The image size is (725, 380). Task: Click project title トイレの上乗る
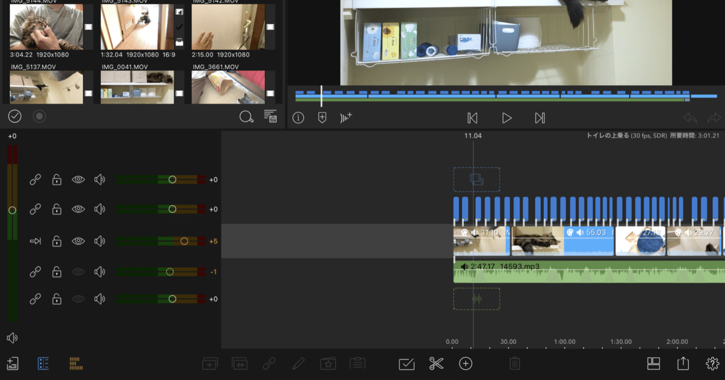click(608, 136)
